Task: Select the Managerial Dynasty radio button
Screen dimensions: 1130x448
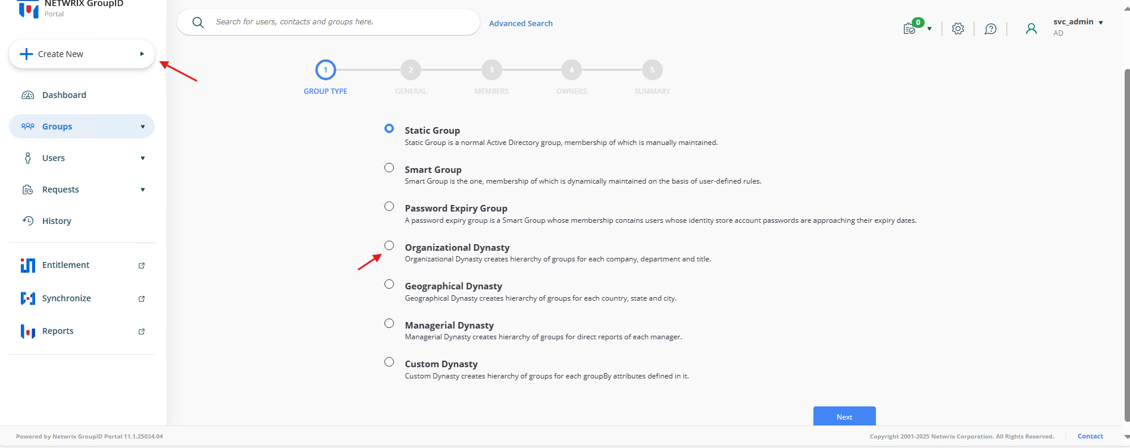Action: point(389,323)
